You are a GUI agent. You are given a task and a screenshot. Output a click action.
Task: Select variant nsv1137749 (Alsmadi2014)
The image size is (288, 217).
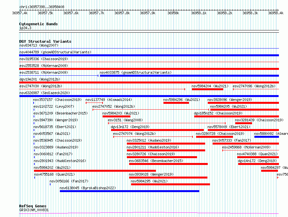pyautogui.click(x=109, y=100)
